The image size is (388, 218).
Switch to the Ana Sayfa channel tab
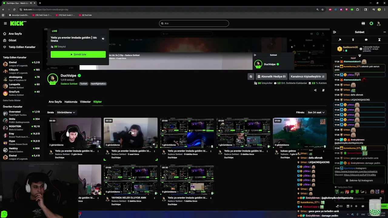55,102
